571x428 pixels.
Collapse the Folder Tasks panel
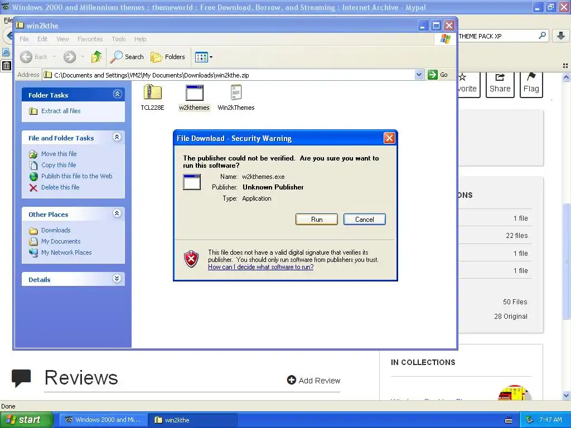[x=117, y=94]
